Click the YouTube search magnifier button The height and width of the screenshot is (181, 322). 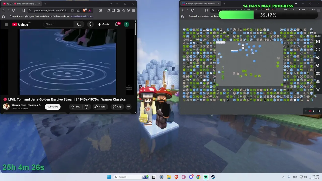point(79,24)
